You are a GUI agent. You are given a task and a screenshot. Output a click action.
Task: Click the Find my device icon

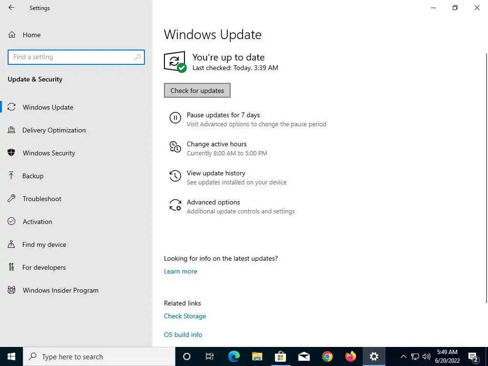click(x=11, y=244)
